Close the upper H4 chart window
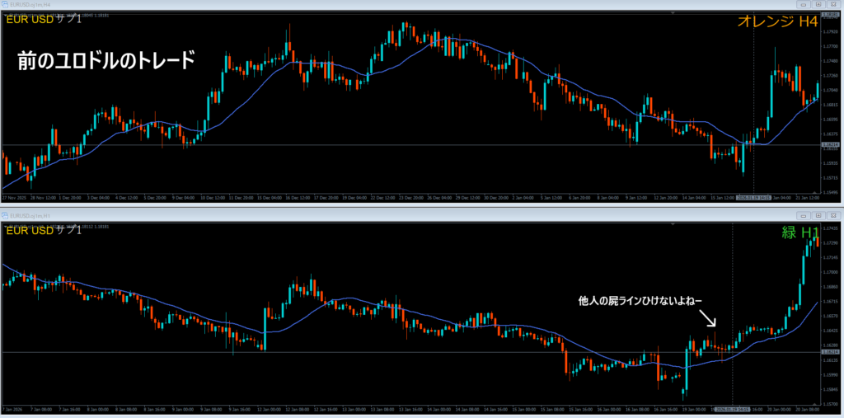 (834, 4)
